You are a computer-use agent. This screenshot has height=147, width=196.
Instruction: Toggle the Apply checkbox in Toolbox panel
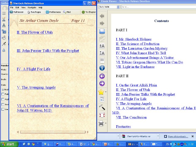[x=3, y=99]
